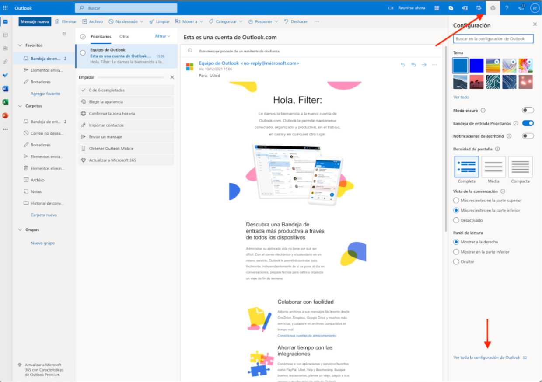542x382 pixels.
Task: Collapse the Favoritos section
Action: coord(20,45)
